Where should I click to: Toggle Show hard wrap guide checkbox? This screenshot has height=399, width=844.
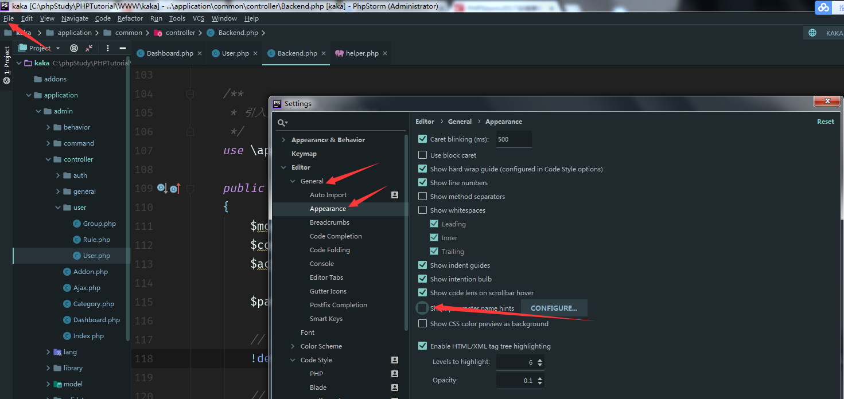pyautogui.click(x=423, y=169)
